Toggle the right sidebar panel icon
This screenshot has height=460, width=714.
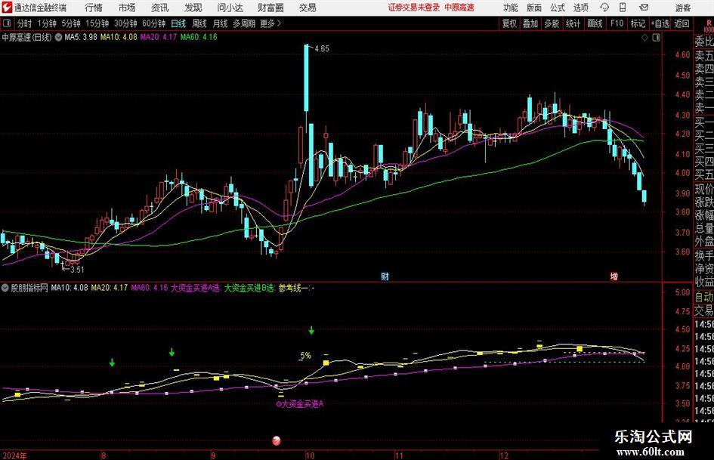(656, 38)
